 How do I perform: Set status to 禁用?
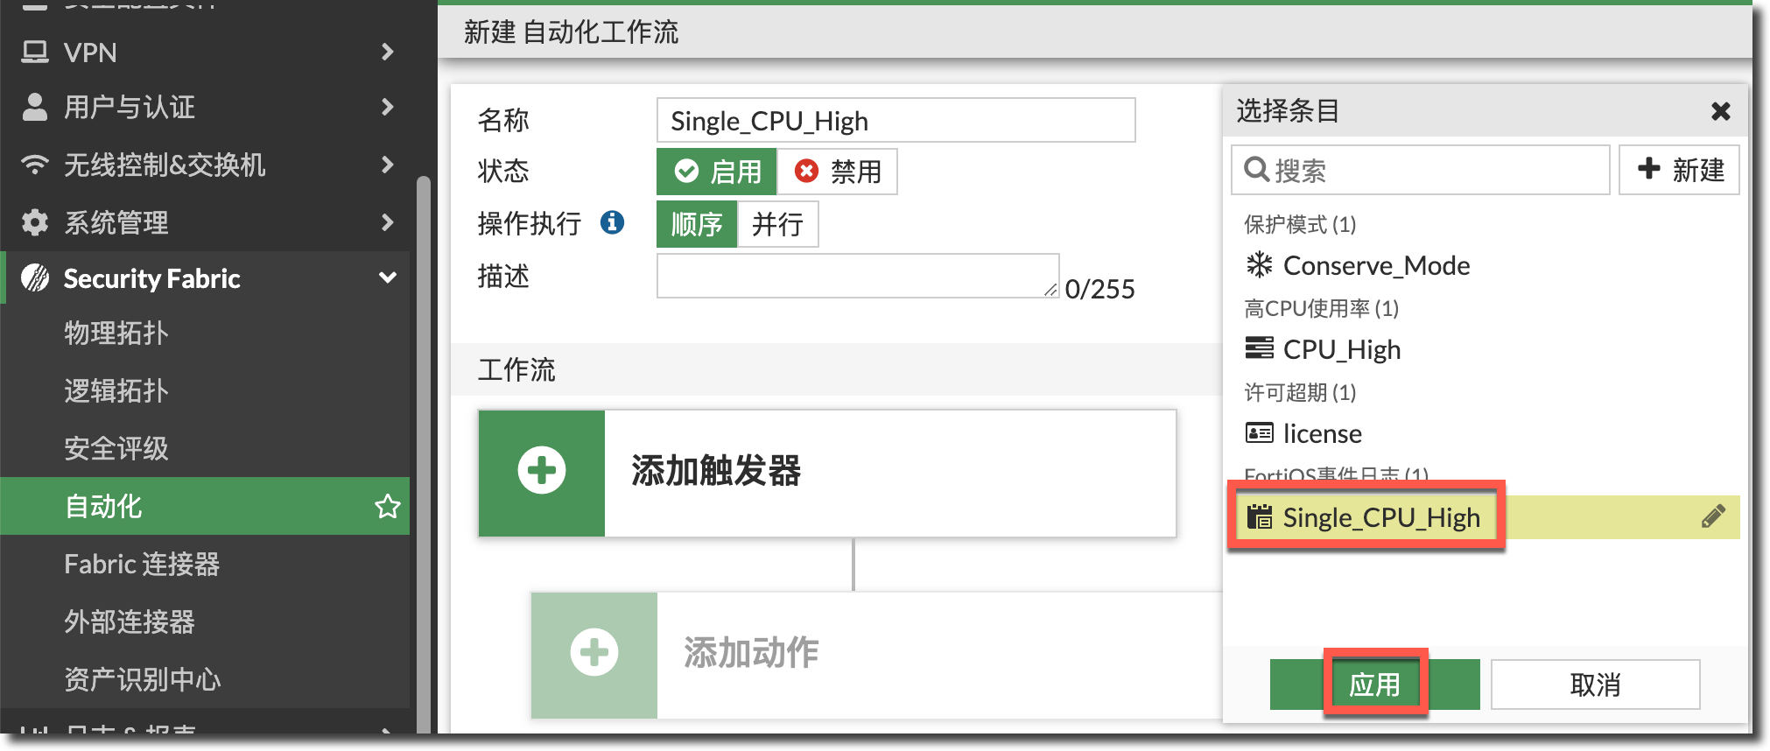837,172
